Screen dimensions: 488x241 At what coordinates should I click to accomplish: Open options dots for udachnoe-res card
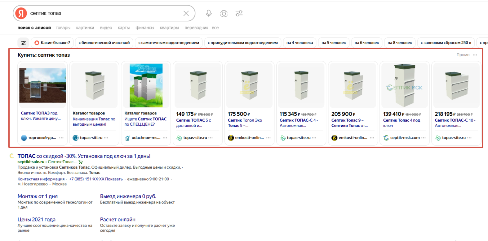point(165,138)
